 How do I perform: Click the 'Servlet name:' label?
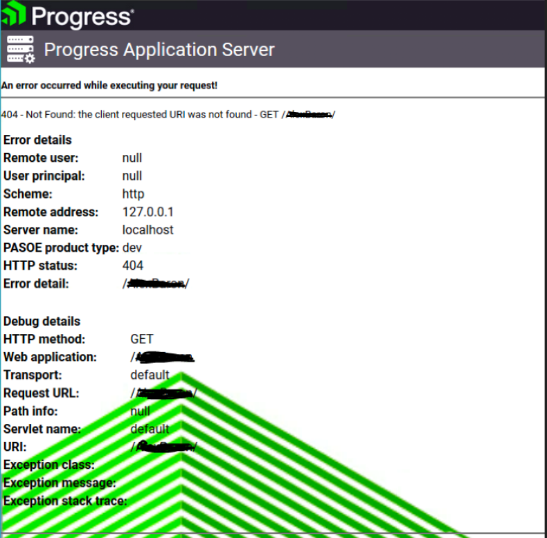pos(42,429)
